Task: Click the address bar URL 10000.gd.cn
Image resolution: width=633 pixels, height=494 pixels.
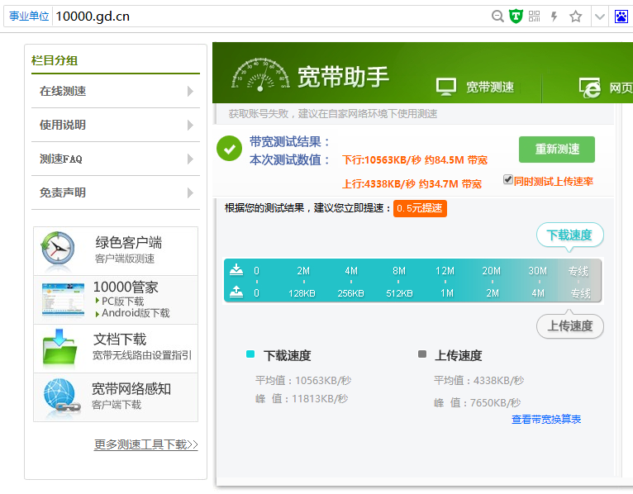Action: click(93, 17)
